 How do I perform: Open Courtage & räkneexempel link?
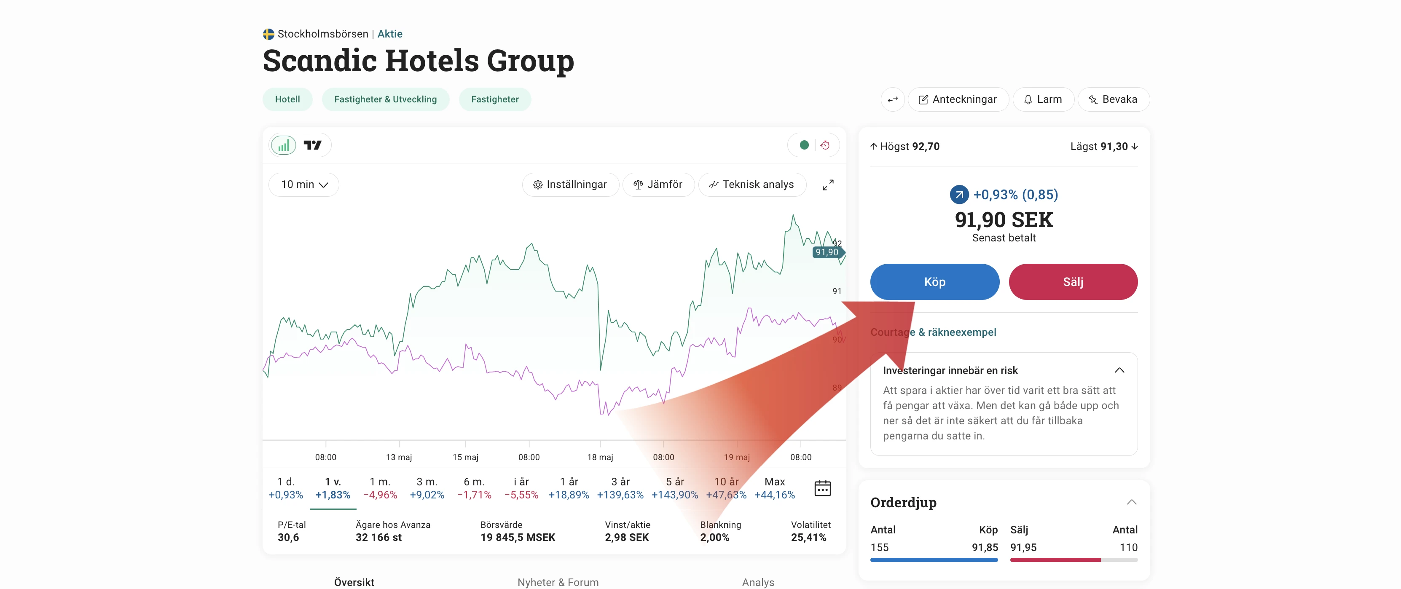point(933,332)
